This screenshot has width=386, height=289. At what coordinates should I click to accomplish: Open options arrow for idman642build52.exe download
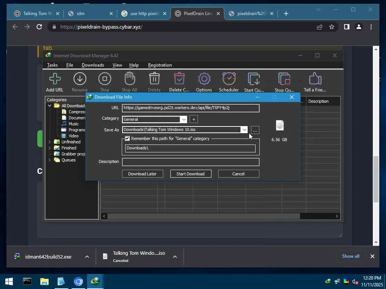tap(87, 257)
